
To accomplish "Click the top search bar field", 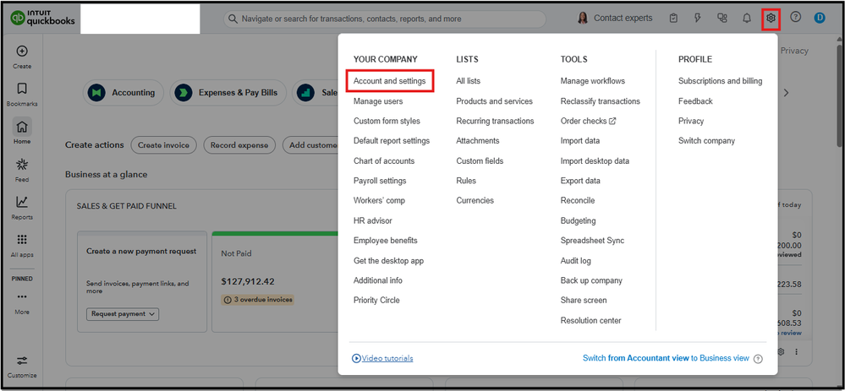I will click(x=389, y=18).
